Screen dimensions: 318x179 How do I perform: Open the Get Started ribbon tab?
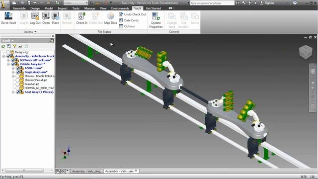point(154,8)
